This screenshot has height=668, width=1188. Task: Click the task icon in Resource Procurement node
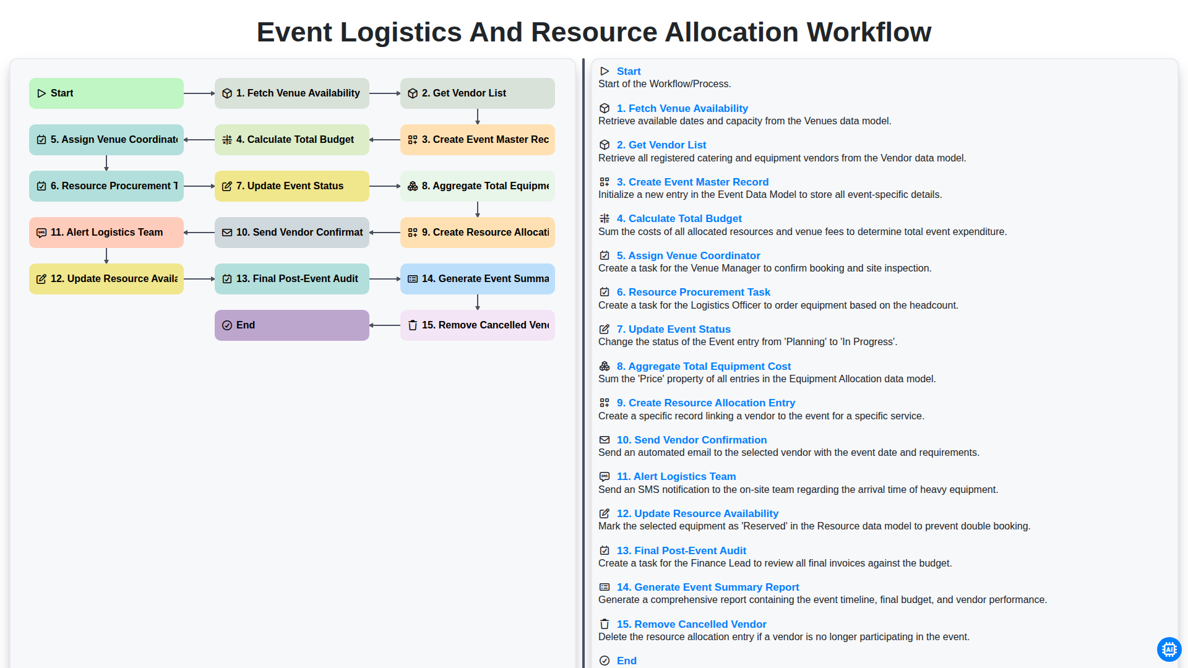(x=41, y=186)
